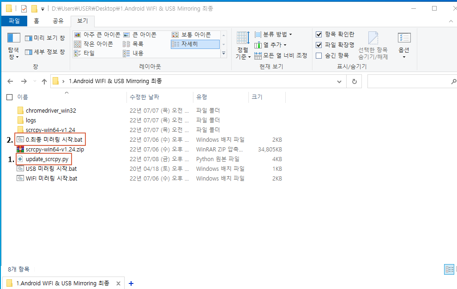Screen dimensions: 457x289
Task: Select the logs folder
Action: point(31,120)
